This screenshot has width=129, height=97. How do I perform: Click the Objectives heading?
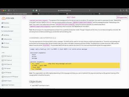[35, 82]
